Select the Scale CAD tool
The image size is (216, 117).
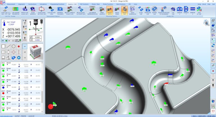pos(141,11)
